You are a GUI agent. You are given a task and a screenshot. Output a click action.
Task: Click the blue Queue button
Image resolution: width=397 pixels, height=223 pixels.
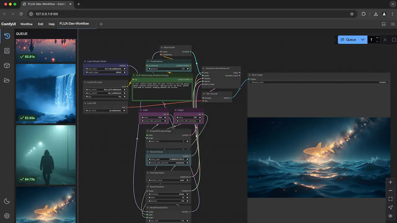pos(349,40)
